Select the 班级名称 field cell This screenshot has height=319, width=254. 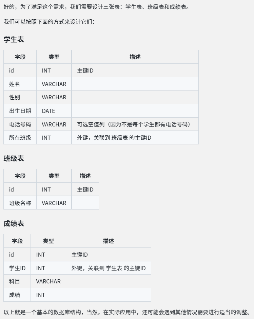point(20,203)
